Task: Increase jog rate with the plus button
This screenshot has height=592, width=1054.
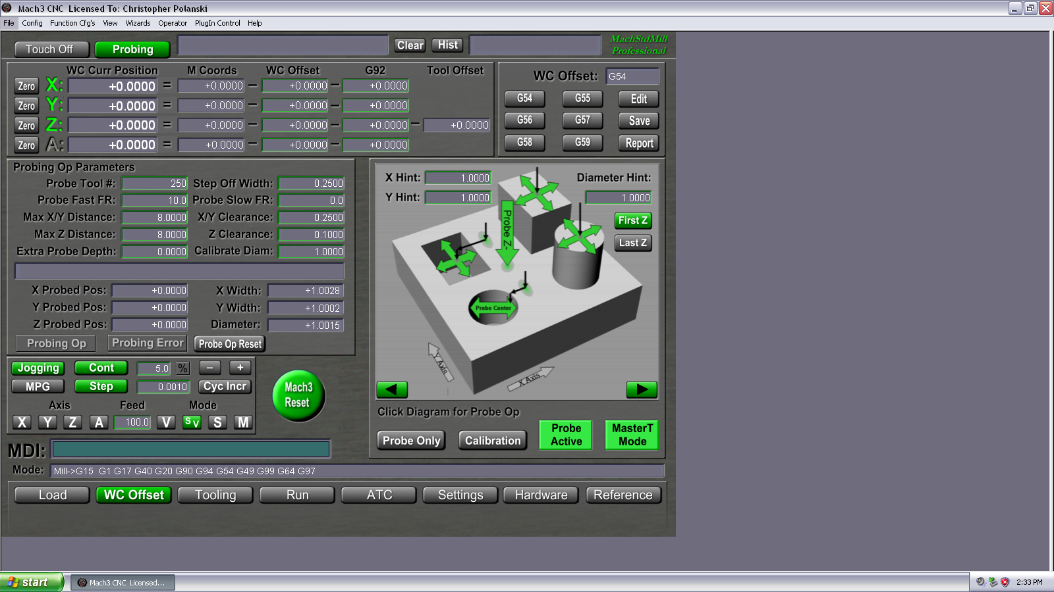Action: click(240, 368)
